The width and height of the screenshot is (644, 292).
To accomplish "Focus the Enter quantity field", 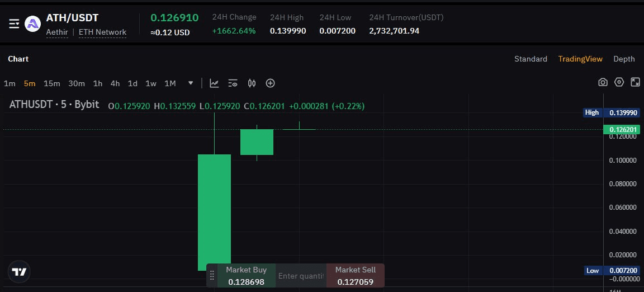I will point(301,276).
